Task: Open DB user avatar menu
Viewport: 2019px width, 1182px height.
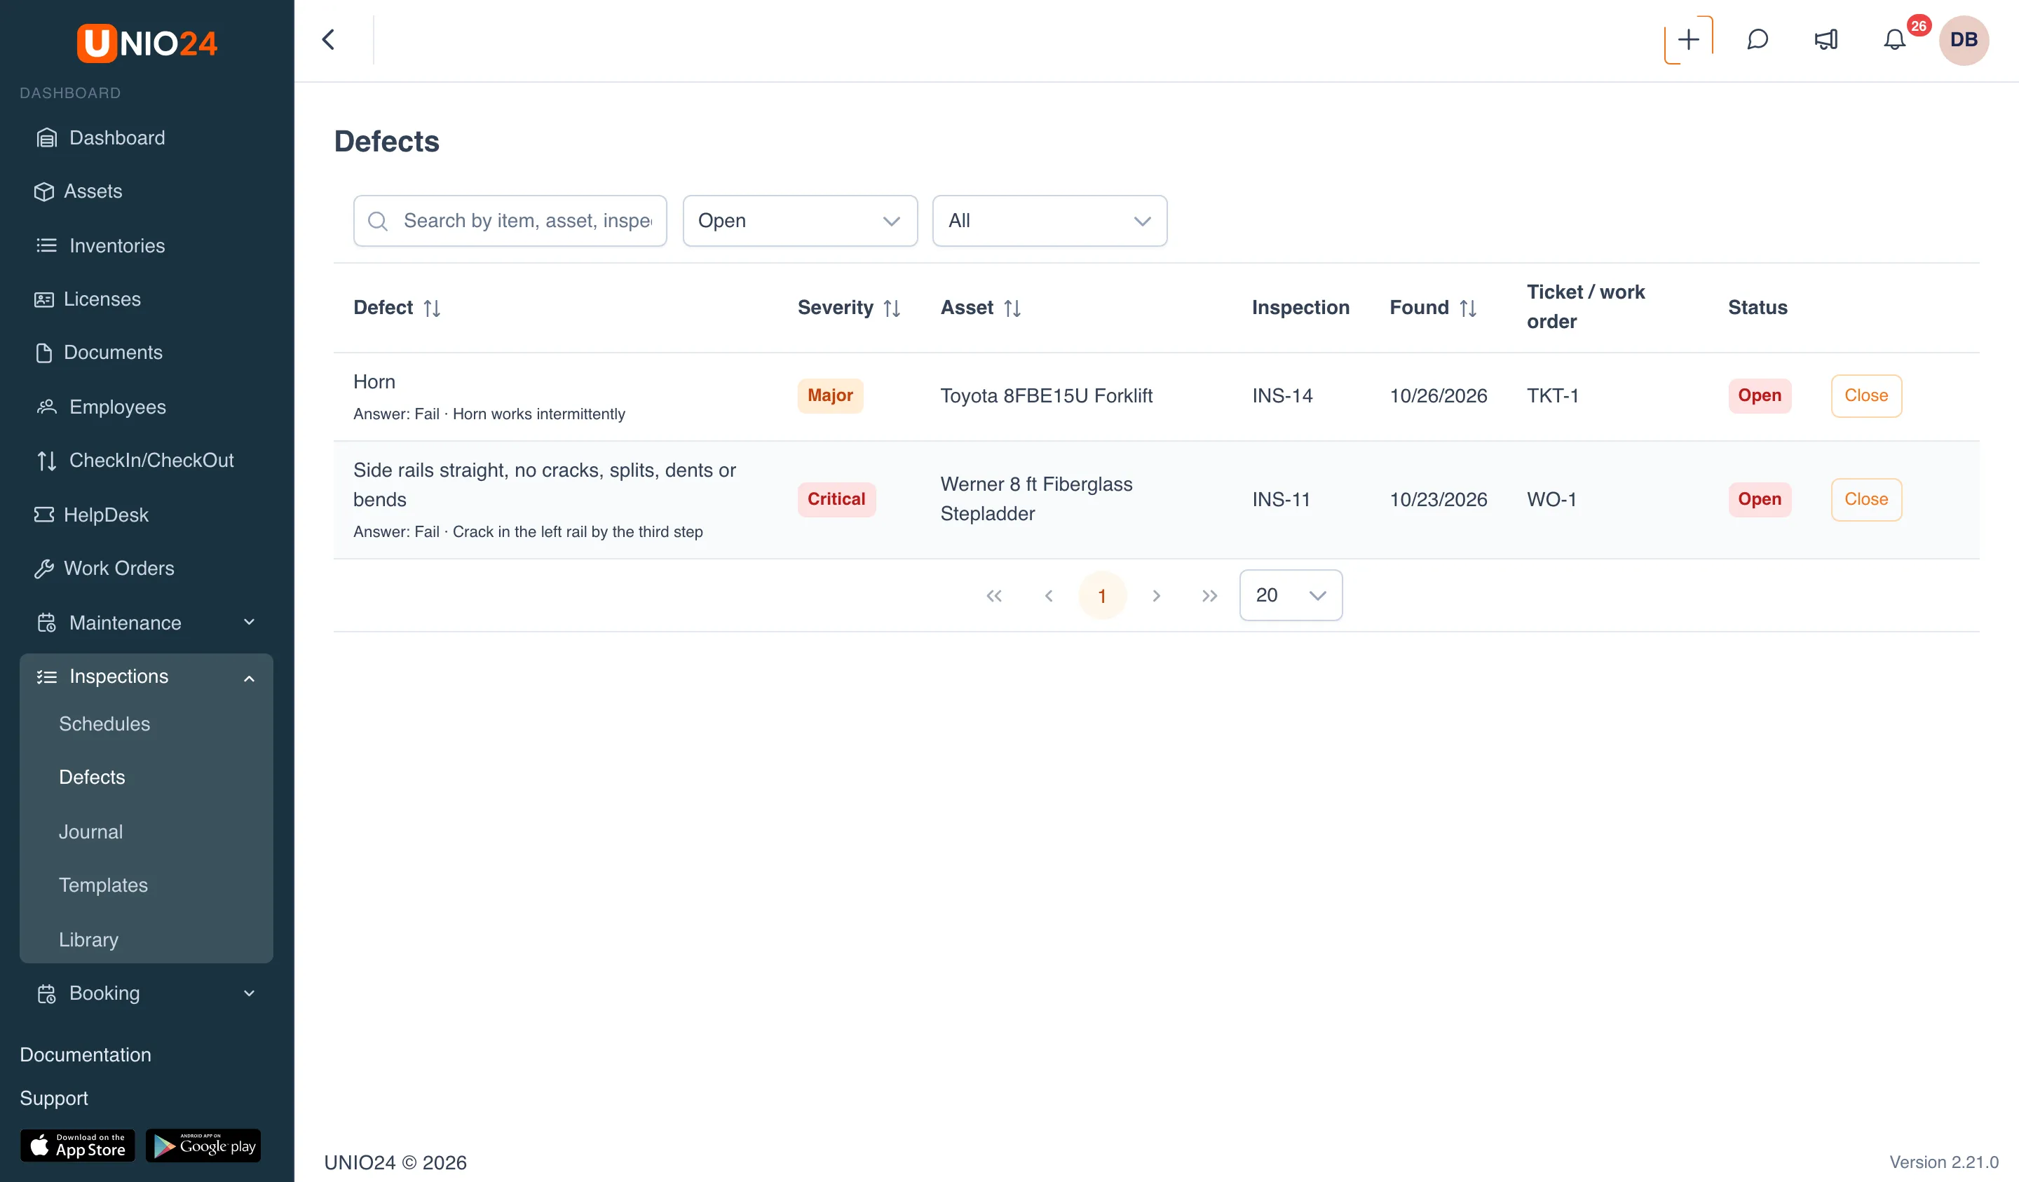Action: pyautogui.click(x=1964, y=39)
